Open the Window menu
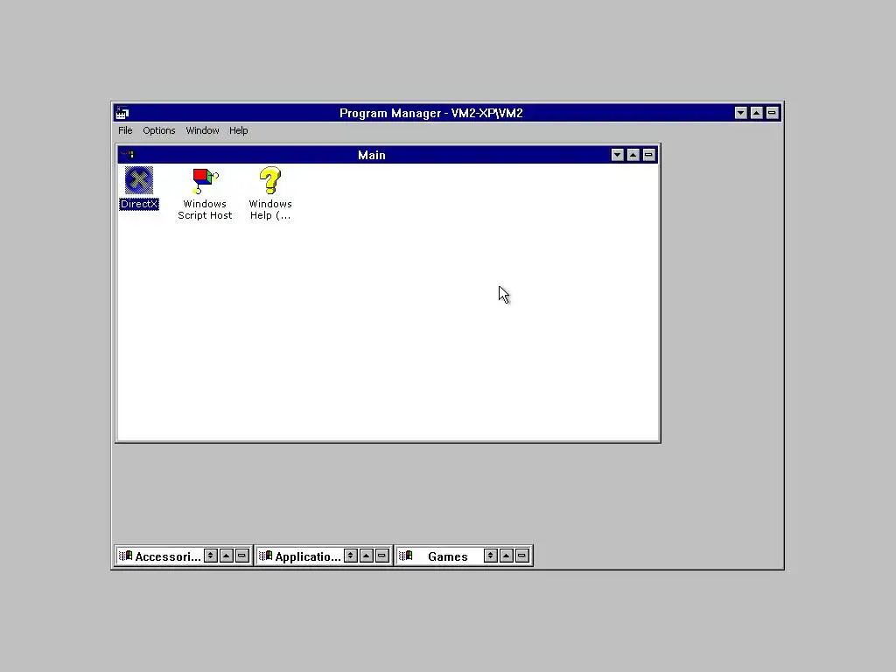Viewport: 896px width, 672px height. [202, 131]
